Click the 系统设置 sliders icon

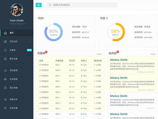pos(5,108)
